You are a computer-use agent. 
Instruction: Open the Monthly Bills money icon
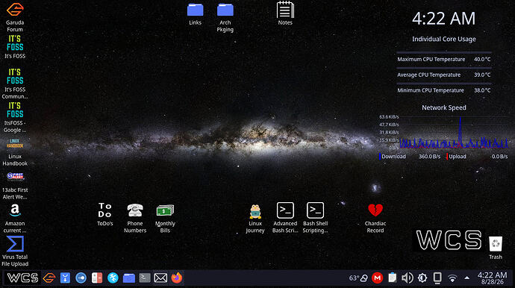[x=165, y=210]
